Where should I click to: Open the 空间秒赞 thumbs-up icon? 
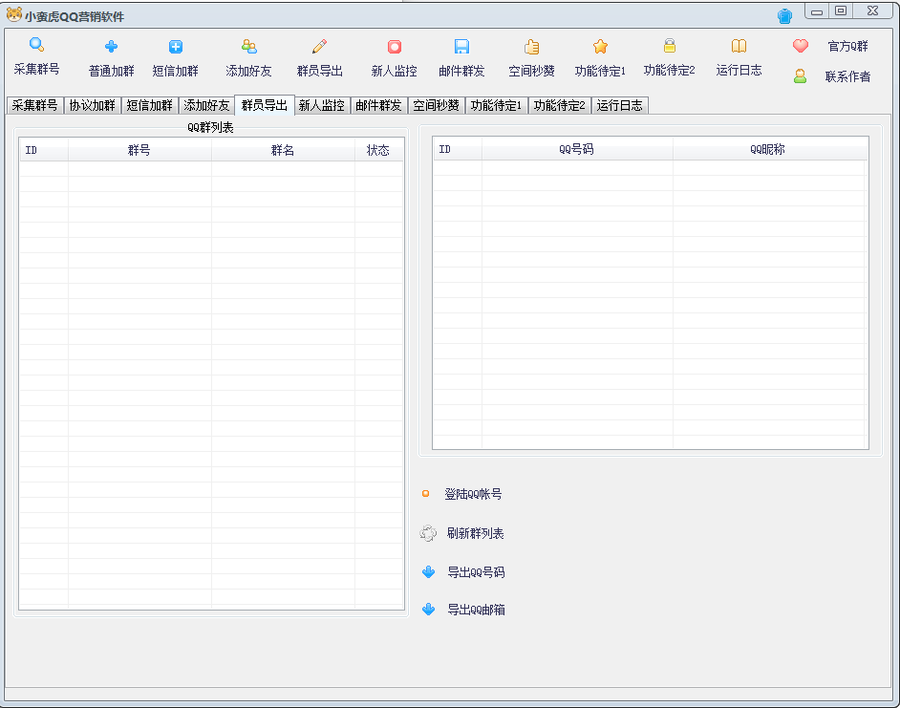pyautogui.click(x=531, y=47)
